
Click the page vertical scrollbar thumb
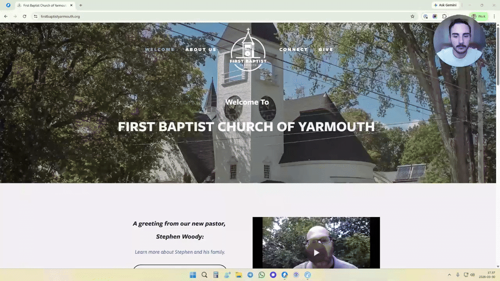[498, 56]
